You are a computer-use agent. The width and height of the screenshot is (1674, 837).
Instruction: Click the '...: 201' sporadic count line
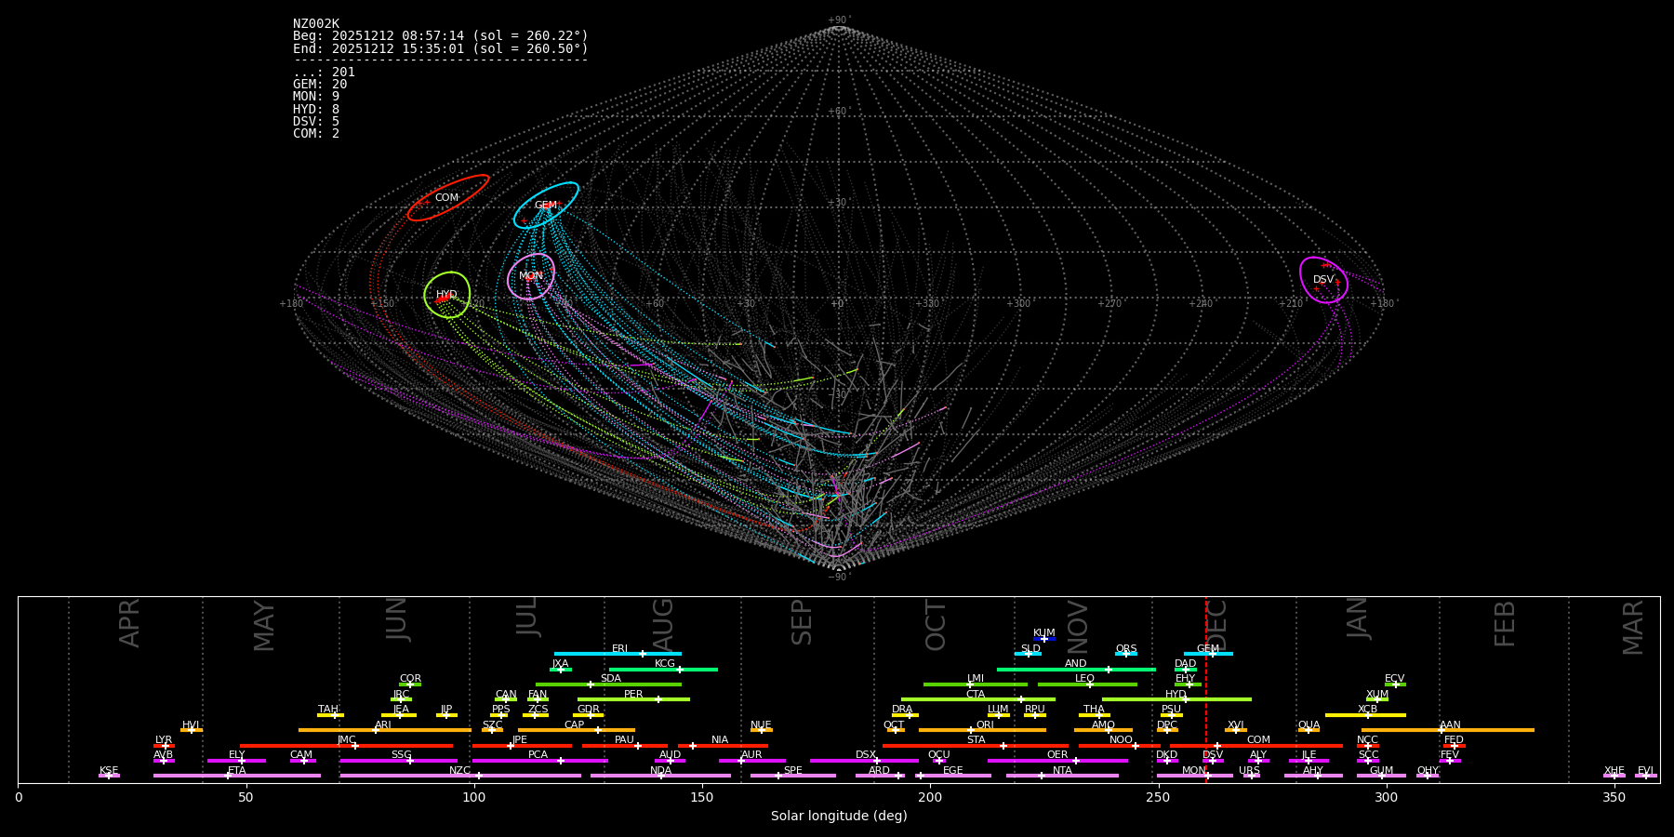pos(324,73)
